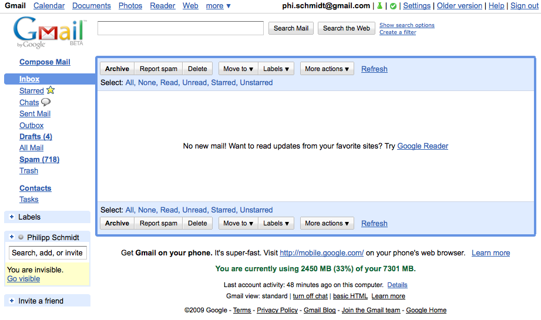
Task: Open the green Labs flask icon
Action: [x=379, y=6]
